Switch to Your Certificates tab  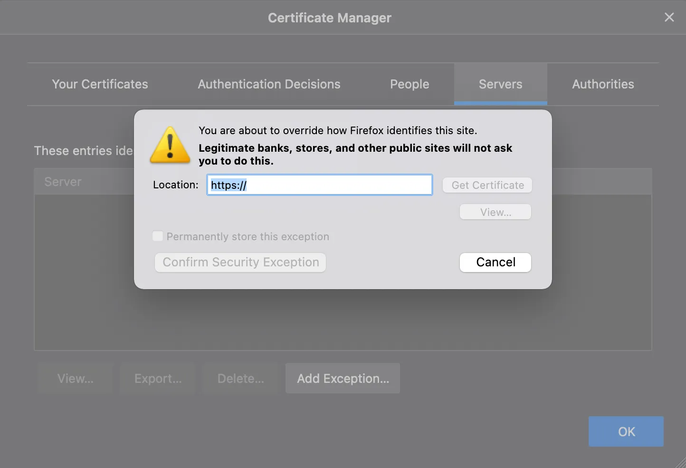[100, 84]
